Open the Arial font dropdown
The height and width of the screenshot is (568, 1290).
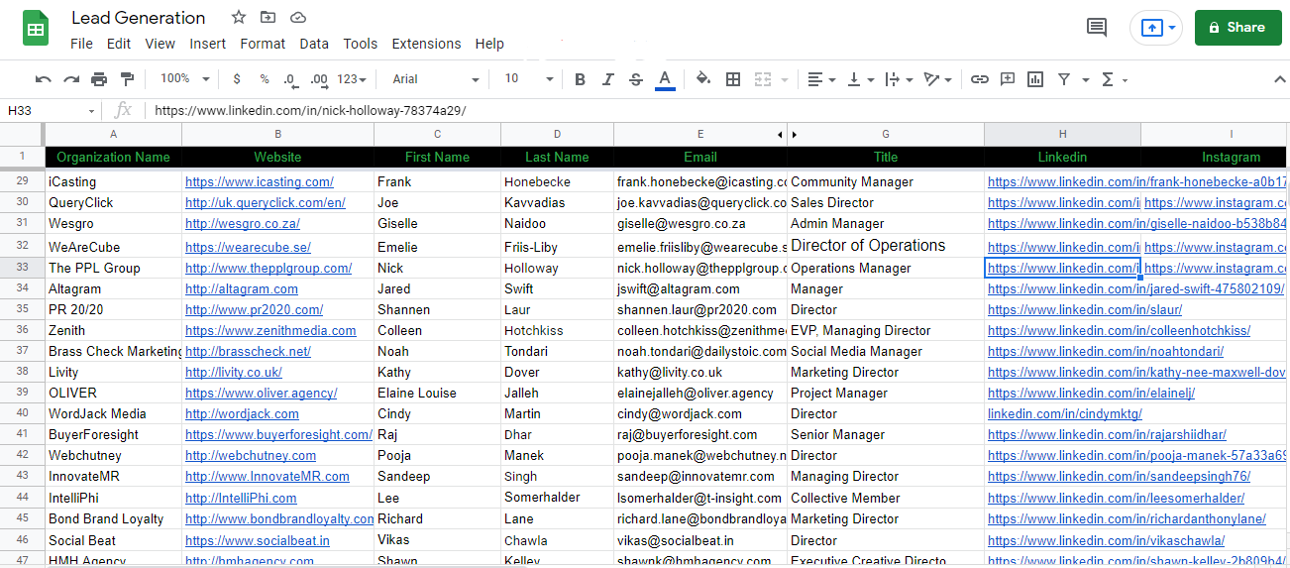435,79
